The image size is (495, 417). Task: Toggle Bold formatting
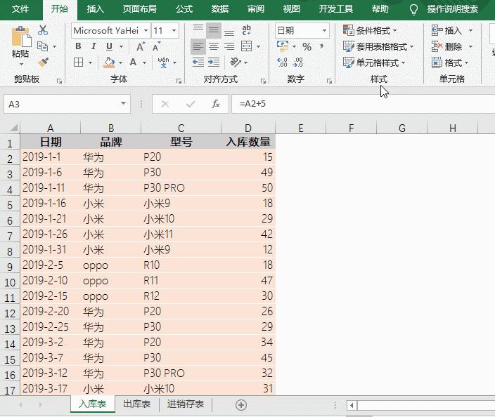point(78,46)
